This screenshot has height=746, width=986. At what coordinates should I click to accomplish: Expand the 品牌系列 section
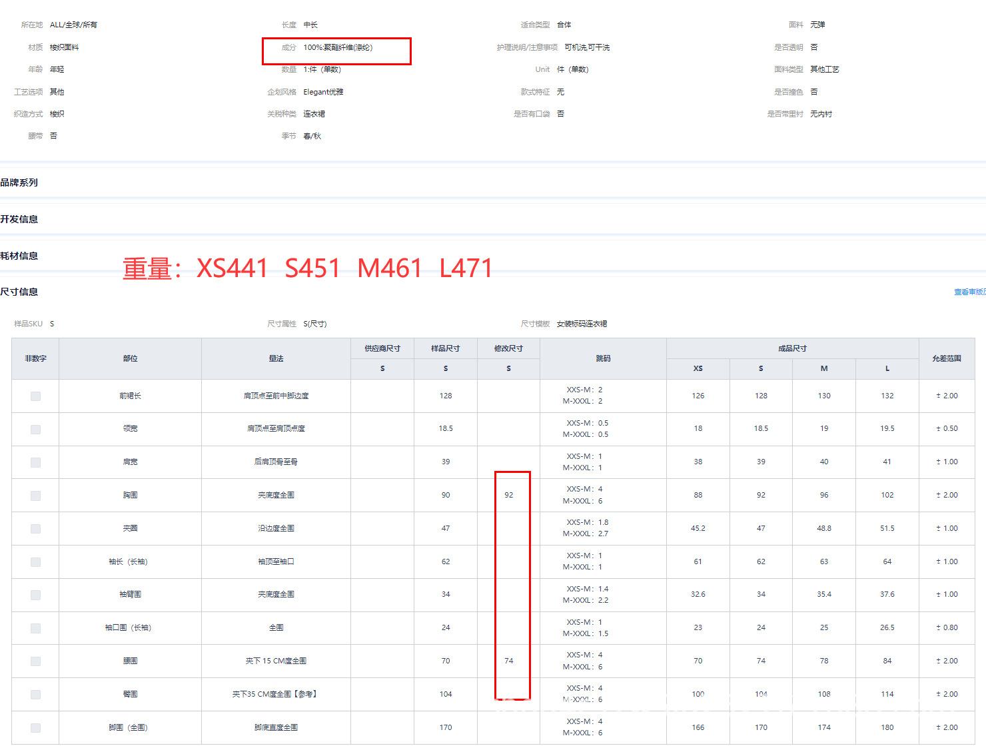[19, 183]
